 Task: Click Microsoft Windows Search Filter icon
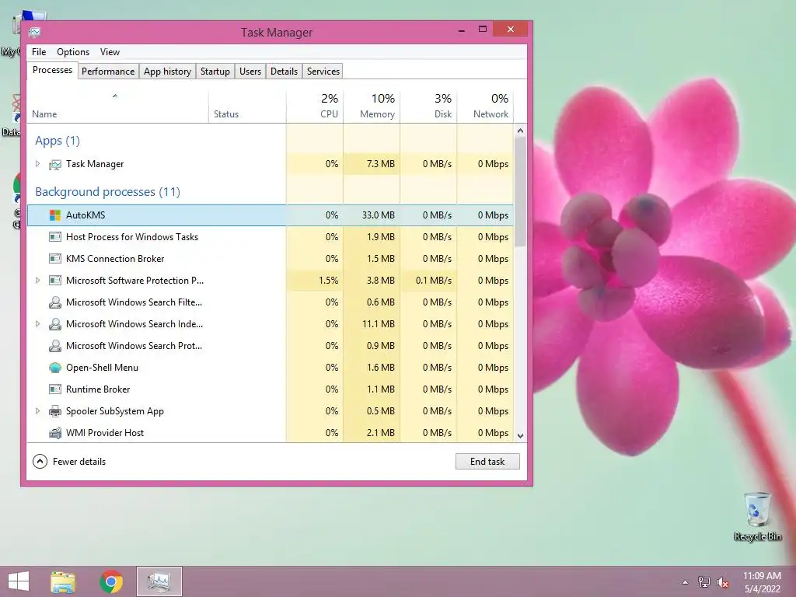(55, 302)
